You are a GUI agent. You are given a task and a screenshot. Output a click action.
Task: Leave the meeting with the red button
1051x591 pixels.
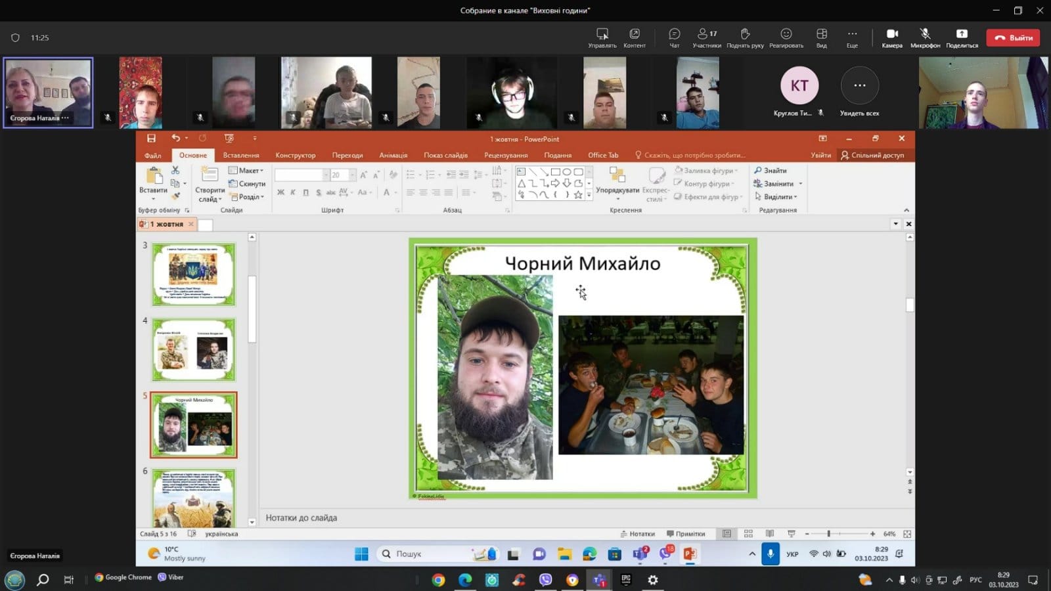coord(1013,38)
